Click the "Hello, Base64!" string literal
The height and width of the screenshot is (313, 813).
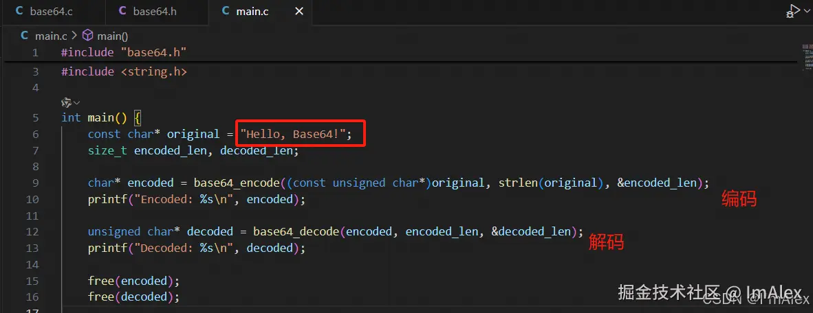(x=293, y=135)
